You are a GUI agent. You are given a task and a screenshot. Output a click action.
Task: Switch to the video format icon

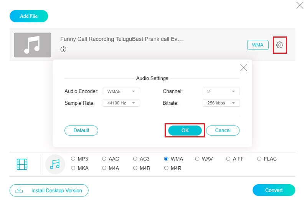(22, 164)
